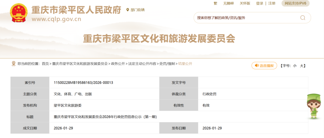Screen dimensions: 324x138
Task: Open 法定主动公开内容 breadcrumb link
Action: (x=142, y=64)
